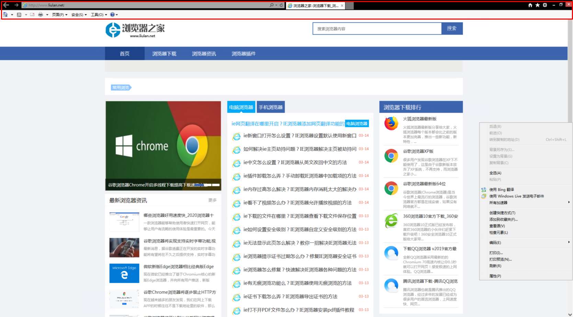This screenshot has height=317, width=573.
Task: Switch to the 电脑浏览器 tab
Action: pos(241,107)
